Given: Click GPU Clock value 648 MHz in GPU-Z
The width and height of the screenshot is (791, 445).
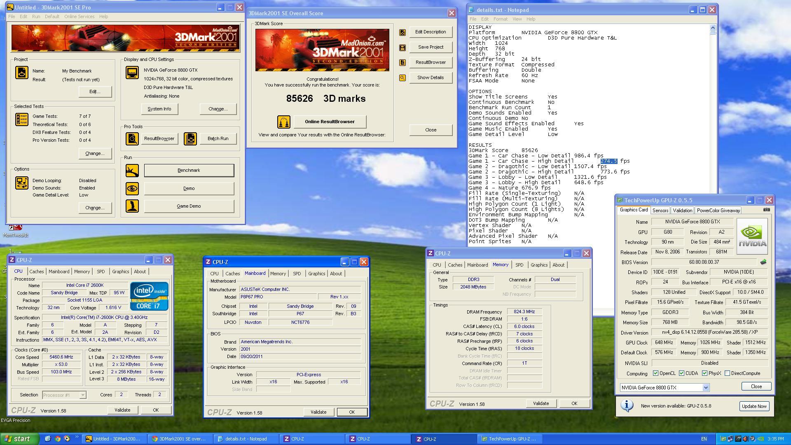Looking at the screenshot, I should coord(664,342).
